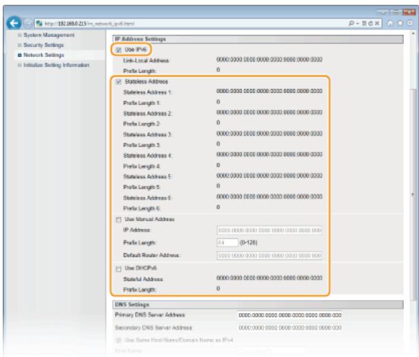The height and width of the screenshot is (357, 419).
Task: Open System Management in sidebar
Action: 49,35
